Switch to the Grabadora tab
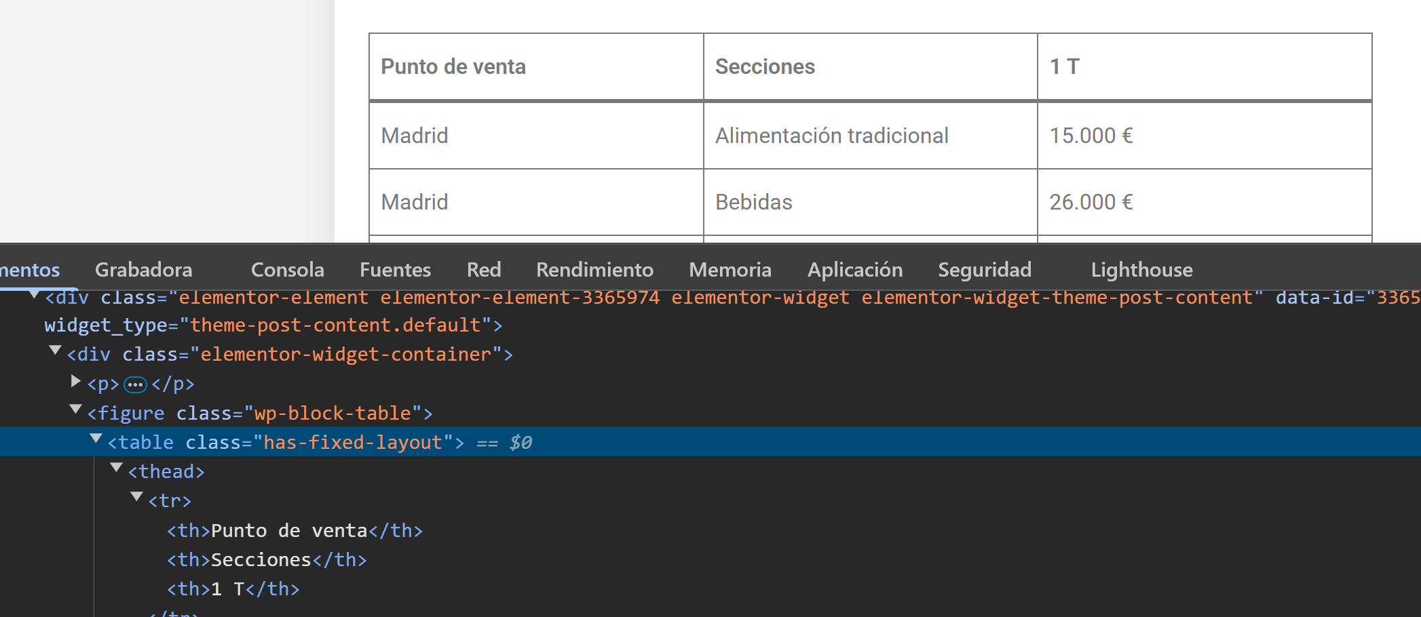This screenshot has width=1421, height=617. pyautogui.click(x=143, y=270)
